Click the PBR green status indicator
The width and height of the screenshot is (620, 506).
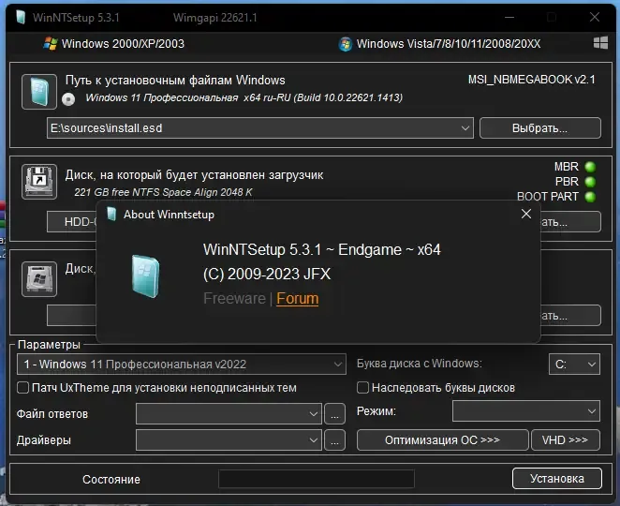590,182
